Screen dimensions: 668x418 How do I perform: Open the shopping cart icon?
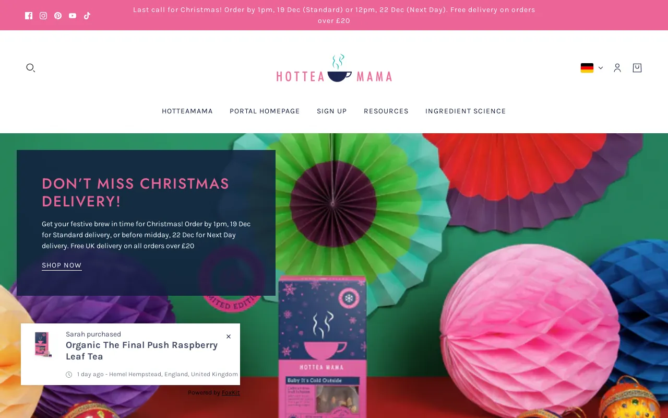(637, 68)
